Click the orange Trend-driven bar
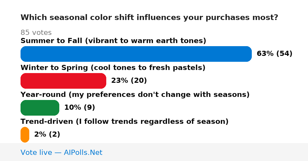This screenshot has width=308, height=161. 25,135
